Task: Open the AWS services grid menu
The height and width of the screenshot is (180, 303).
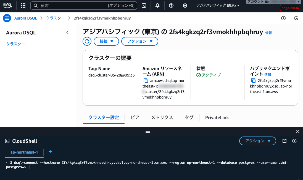Action: 23,6
